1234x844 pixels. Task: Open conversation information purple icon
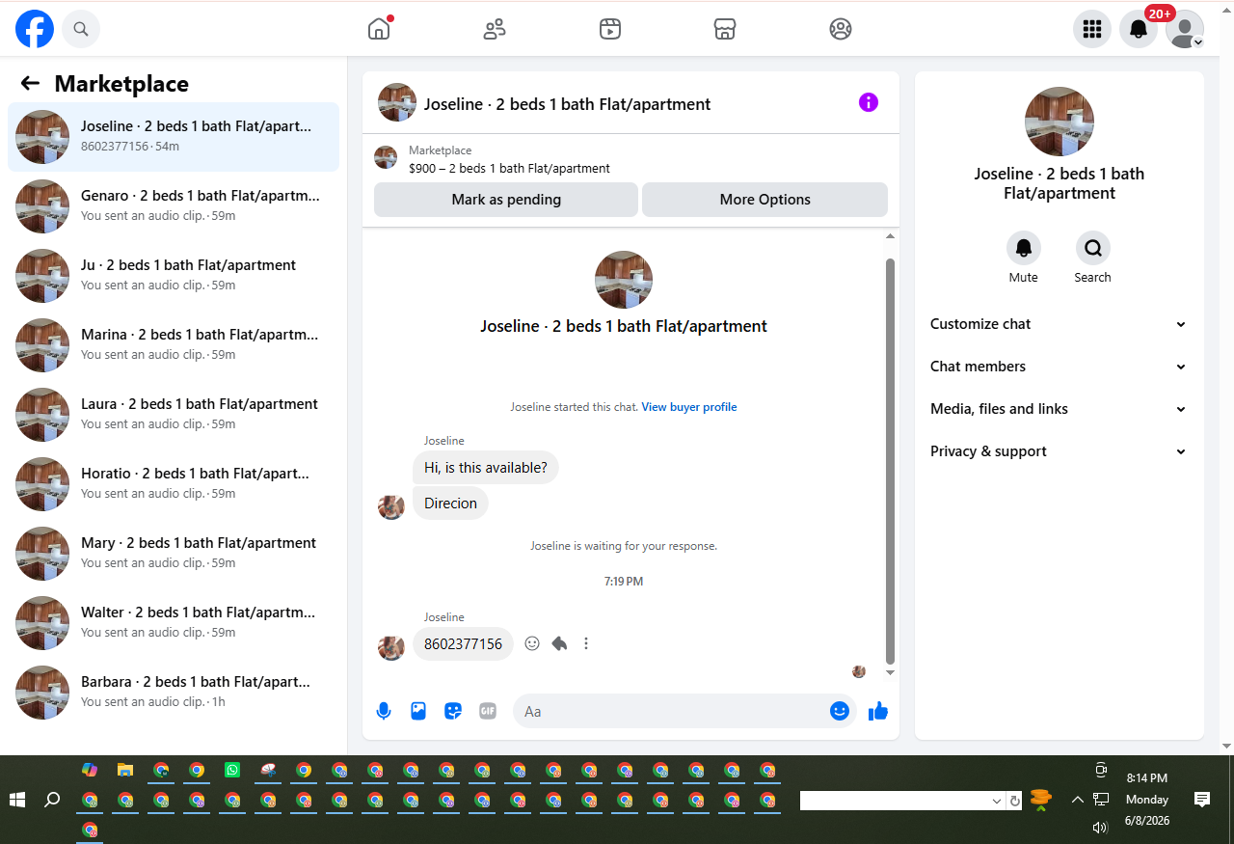(x=869, y=102)
